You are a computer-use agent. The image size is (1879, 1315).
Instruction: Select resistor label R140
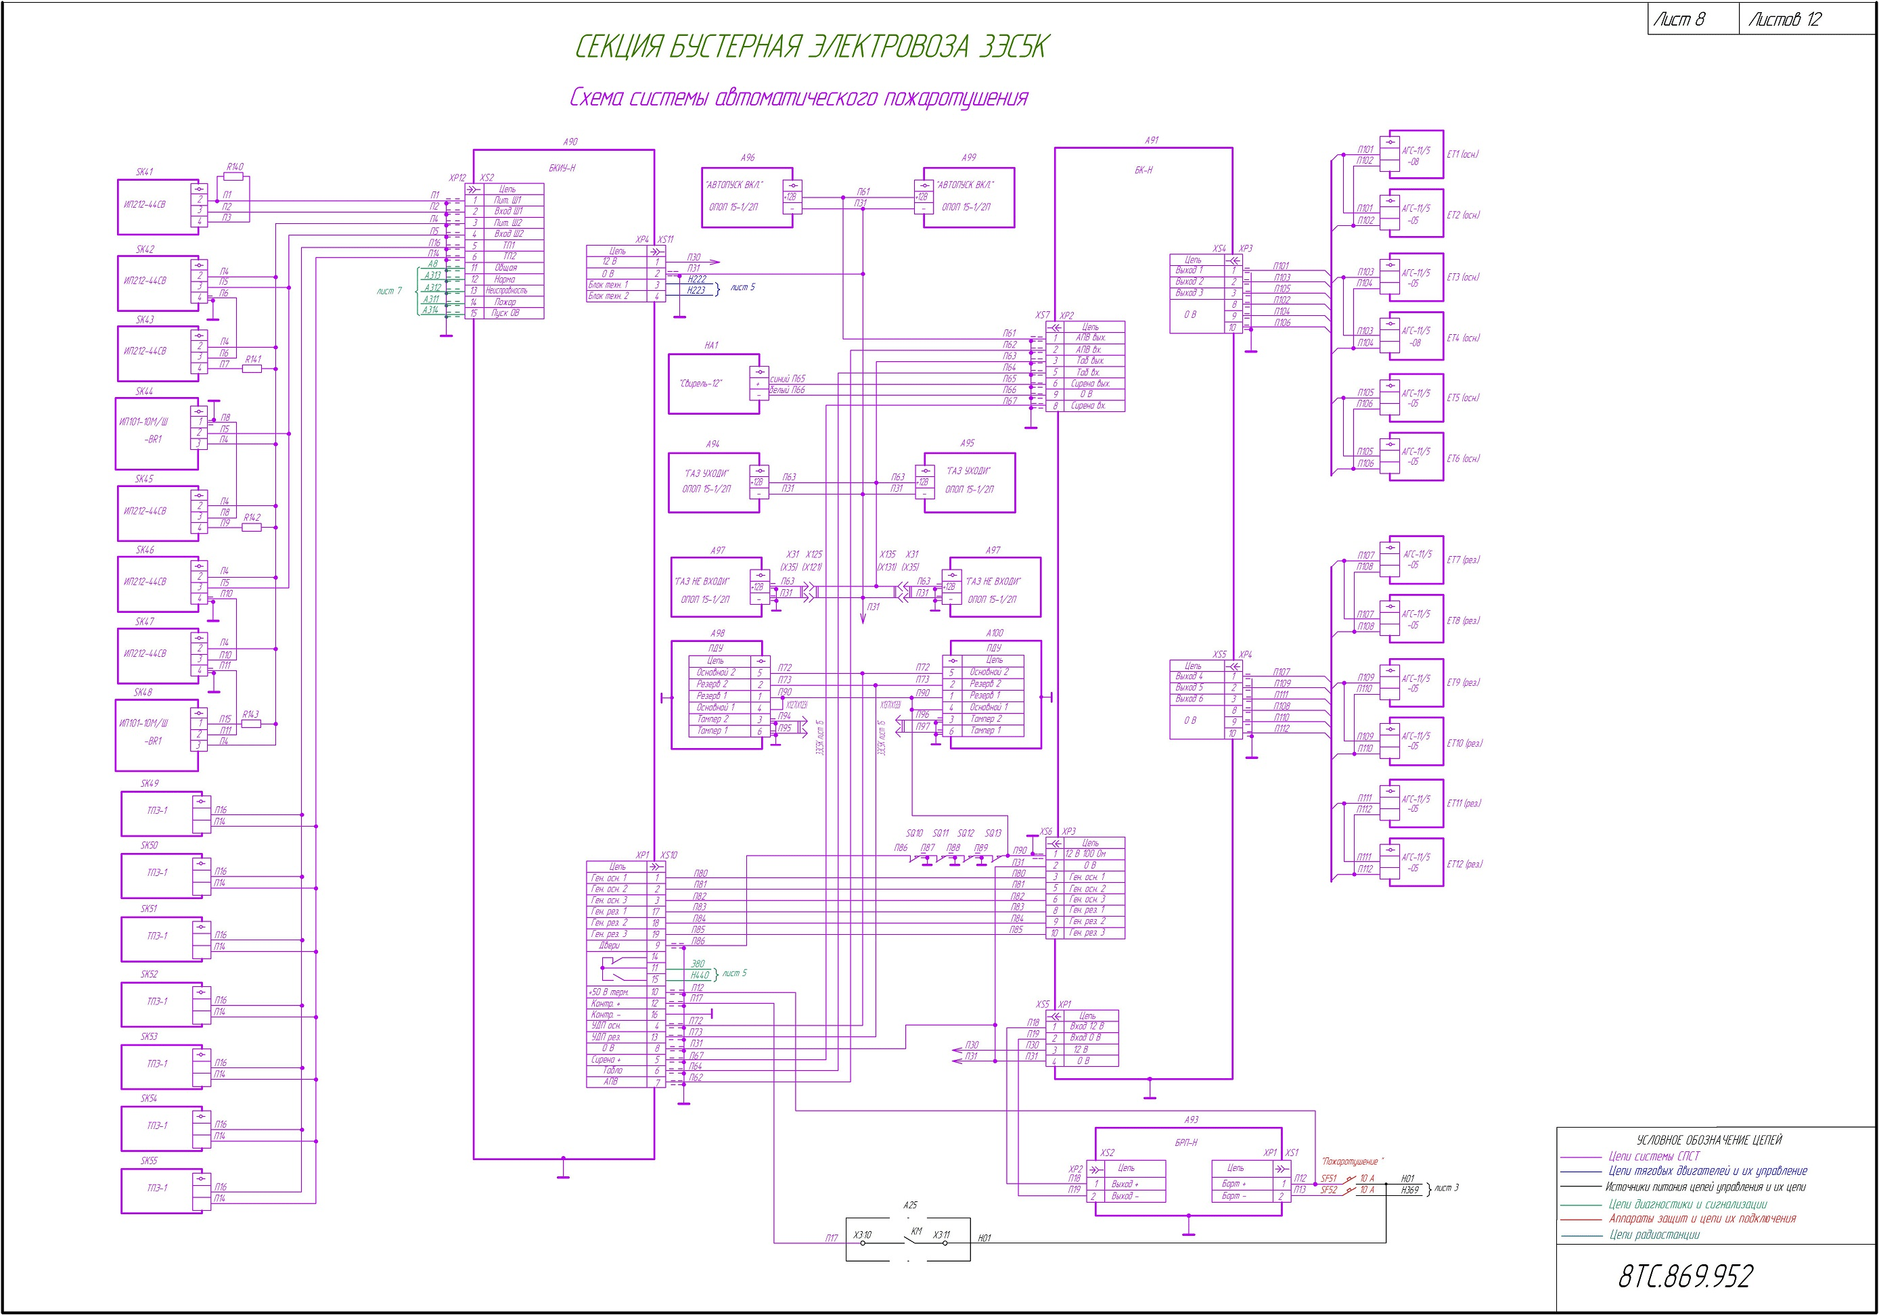[x=235, y=167]
